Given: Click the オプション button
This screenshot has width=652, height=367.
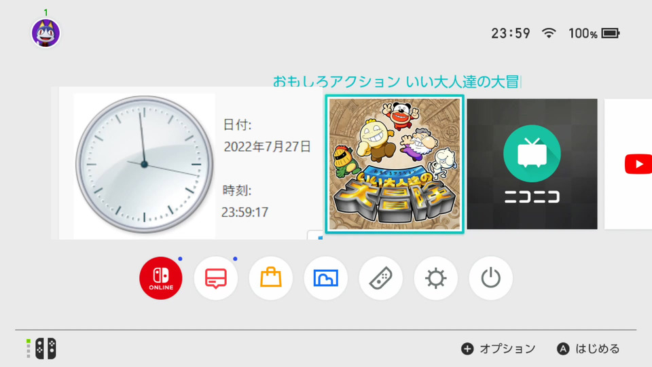Looking at the screenshot, I should pos(498,349).
